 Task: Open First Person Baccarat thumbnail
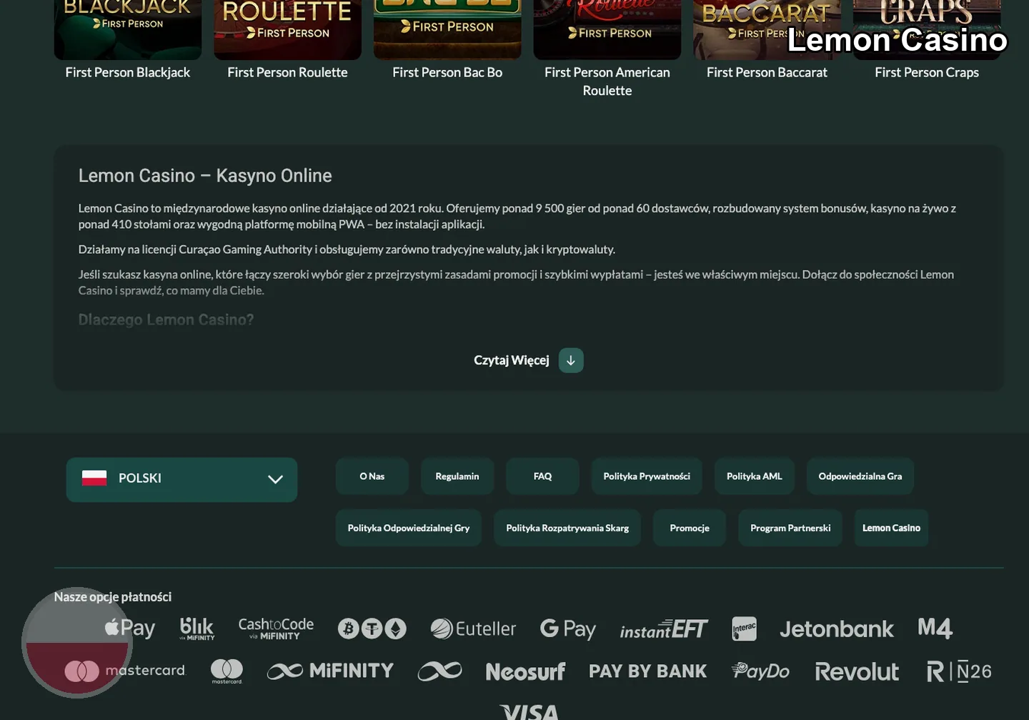(x=767, y=29)
